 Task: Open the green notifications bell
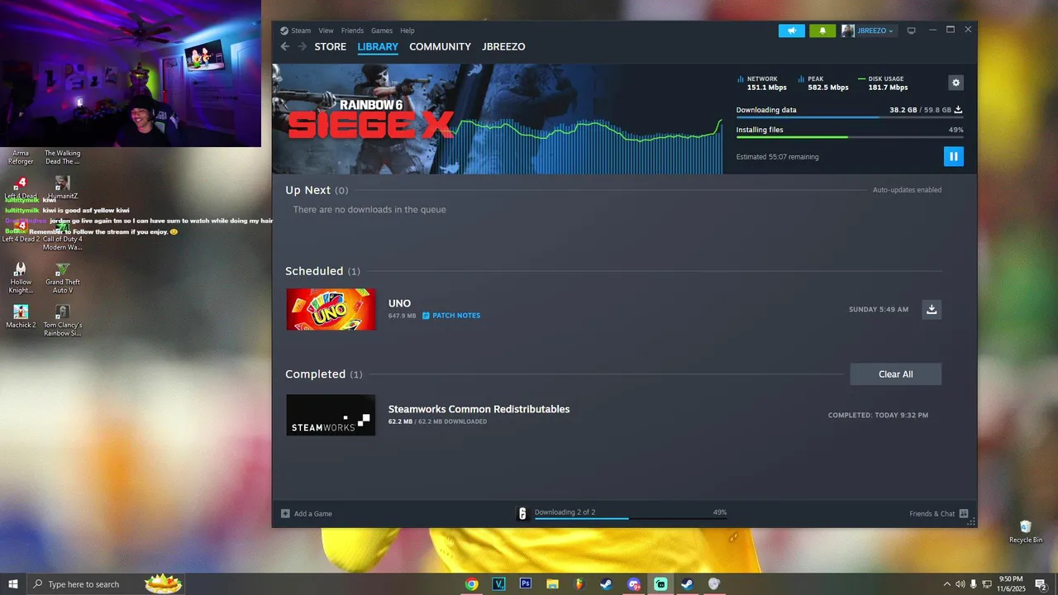click(822, 31)
